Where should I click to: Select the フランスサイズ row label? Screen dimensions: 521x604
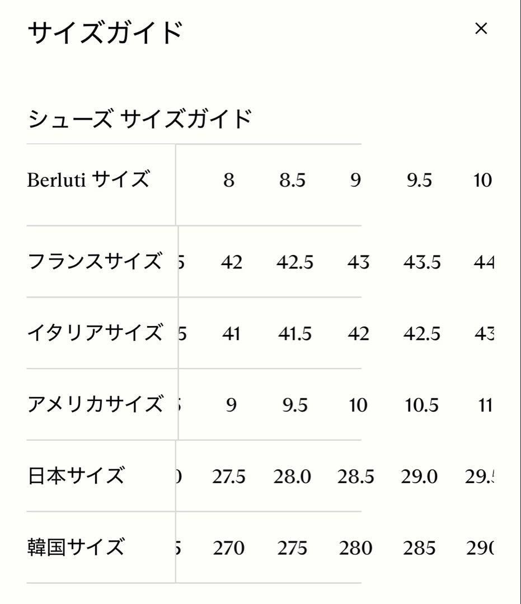(92, 261)
